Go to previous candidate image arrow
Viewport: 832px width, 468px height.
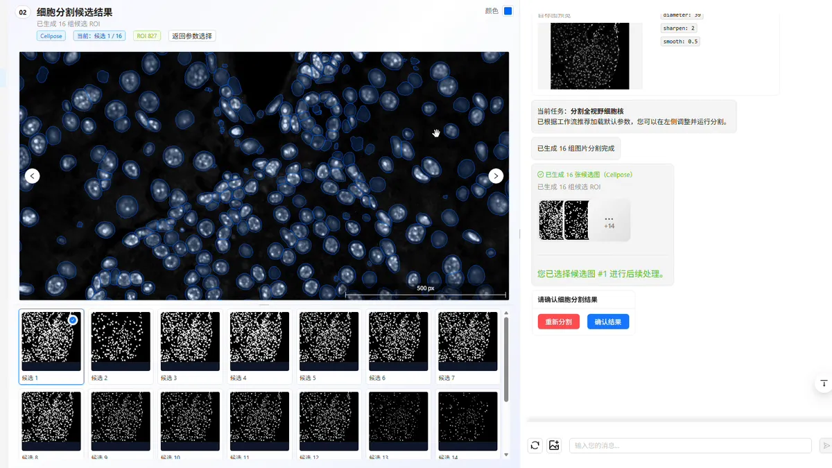coord(33,176)
